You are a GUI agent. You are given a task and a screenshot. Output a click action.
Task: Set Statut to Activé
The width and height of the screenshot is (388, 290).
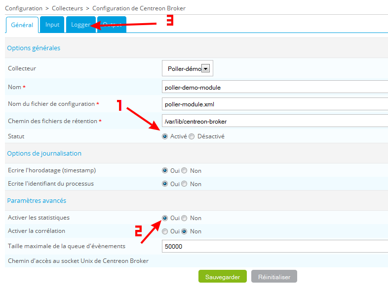[165, 136]
